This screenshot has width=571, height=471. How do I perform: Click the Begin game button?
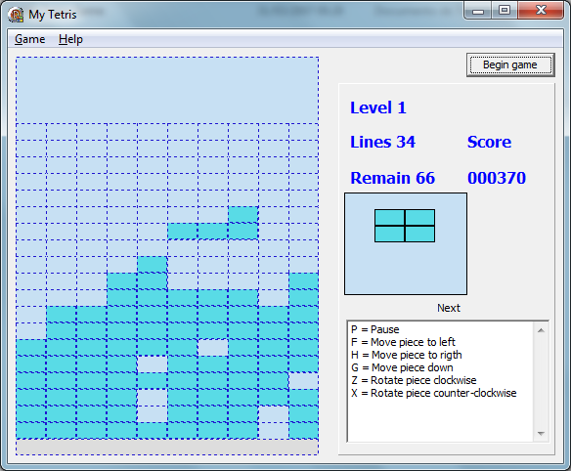click(510, 64)
